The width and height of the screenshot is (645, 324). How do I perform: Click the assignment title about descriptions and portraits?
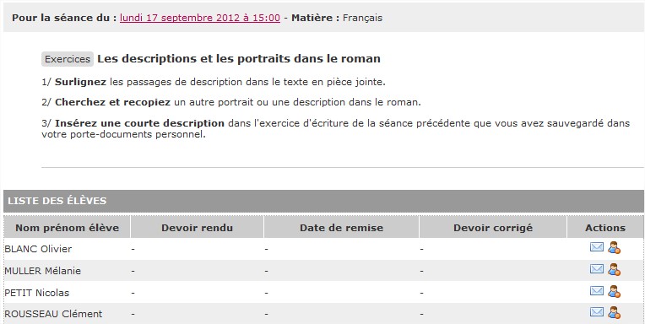(239, 59)
